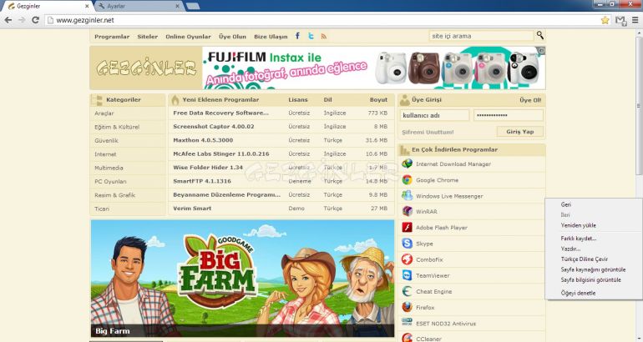Click the Facebook icon in site header
This screenshot has height=342, width=643.
(x=298, y=36)
